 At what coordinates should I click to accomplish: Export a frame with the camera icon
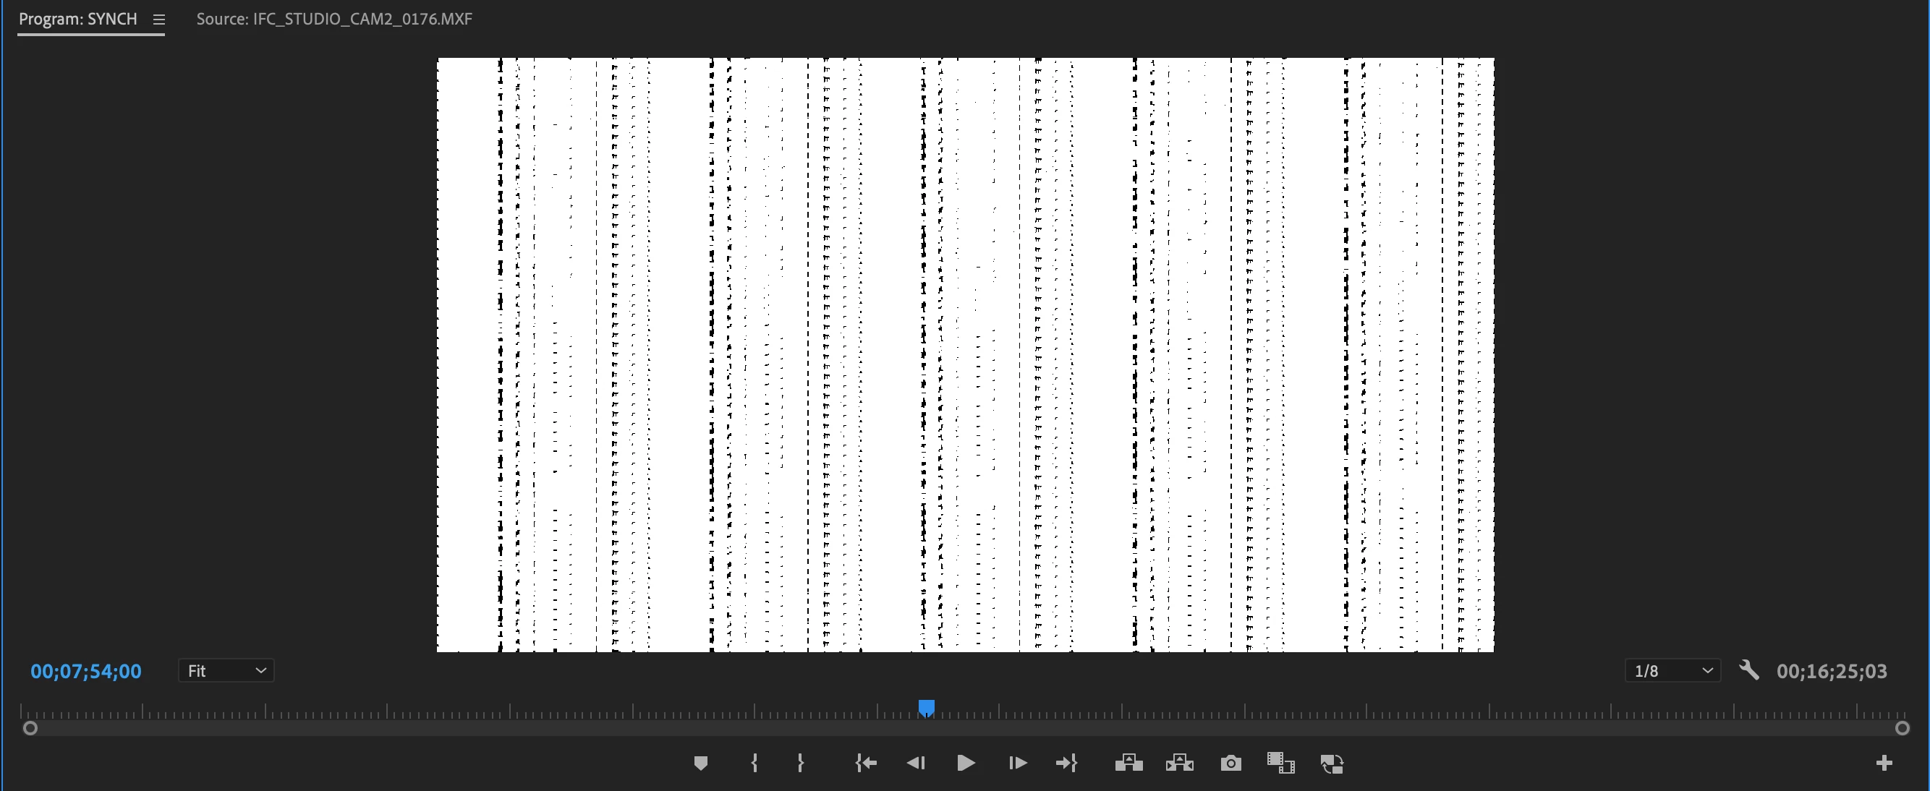(x=1230, y=764)
